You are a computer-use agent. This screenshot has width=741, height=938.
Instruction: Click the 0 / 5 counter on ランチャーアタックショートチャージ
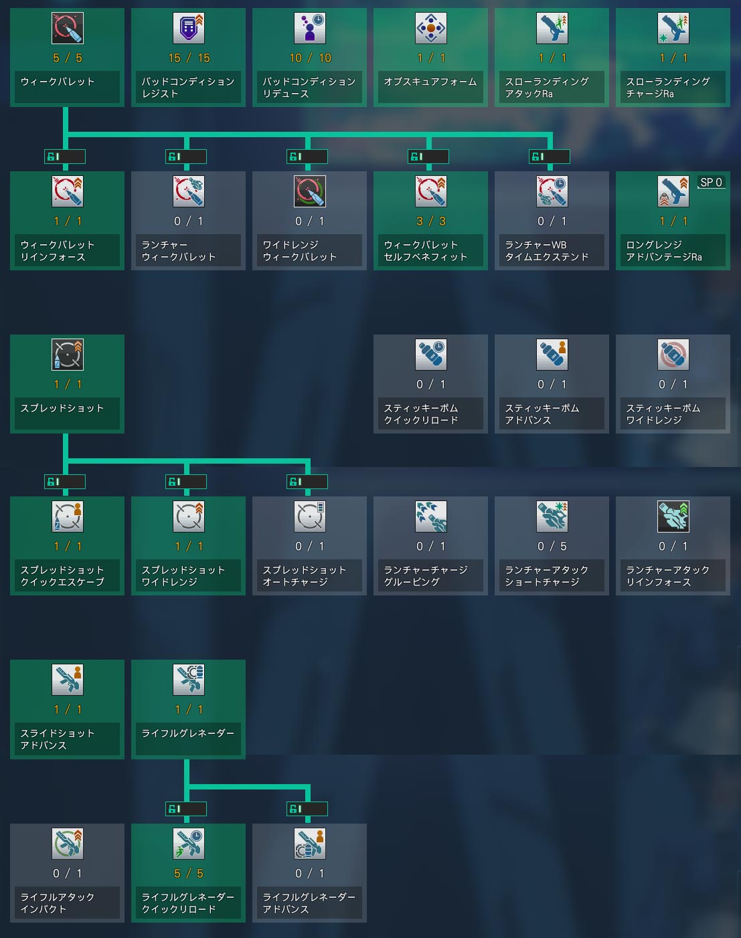click(552, 547)
